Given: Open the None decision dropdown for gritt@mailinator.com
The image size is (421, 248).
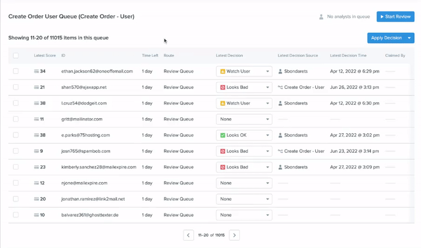Looking at the screenshot, I should click(244, 119).
